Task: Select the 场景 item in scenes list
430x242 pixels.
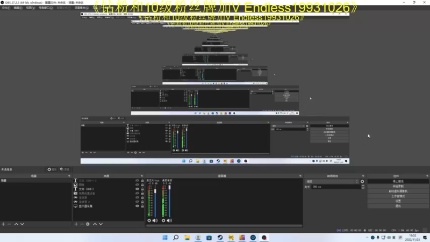Action: (x=35, y=181)
